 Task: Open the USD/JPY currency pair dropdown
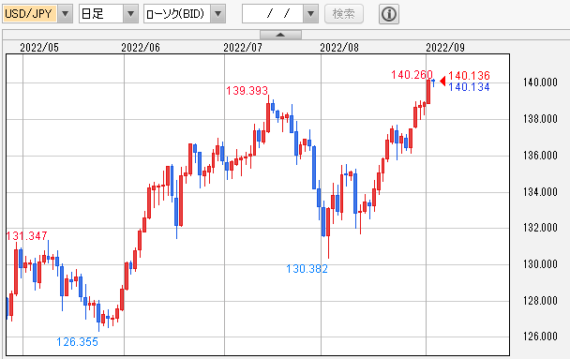pyautogui.click(x=65, y=14)
